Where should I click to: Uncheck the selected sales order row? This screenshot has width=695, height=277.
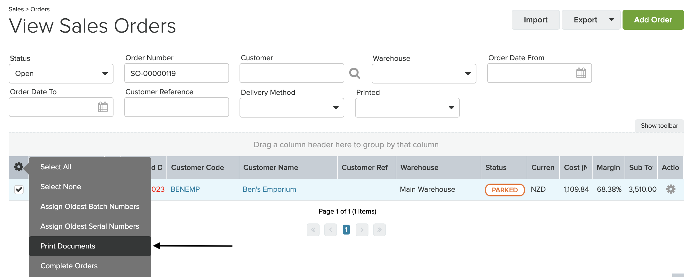click(19, 189)
